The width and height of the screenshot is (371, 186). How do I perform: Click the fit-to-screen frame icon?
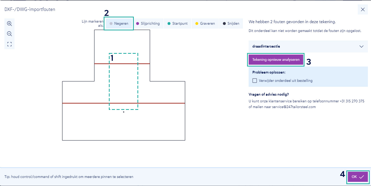click(10, 44)
